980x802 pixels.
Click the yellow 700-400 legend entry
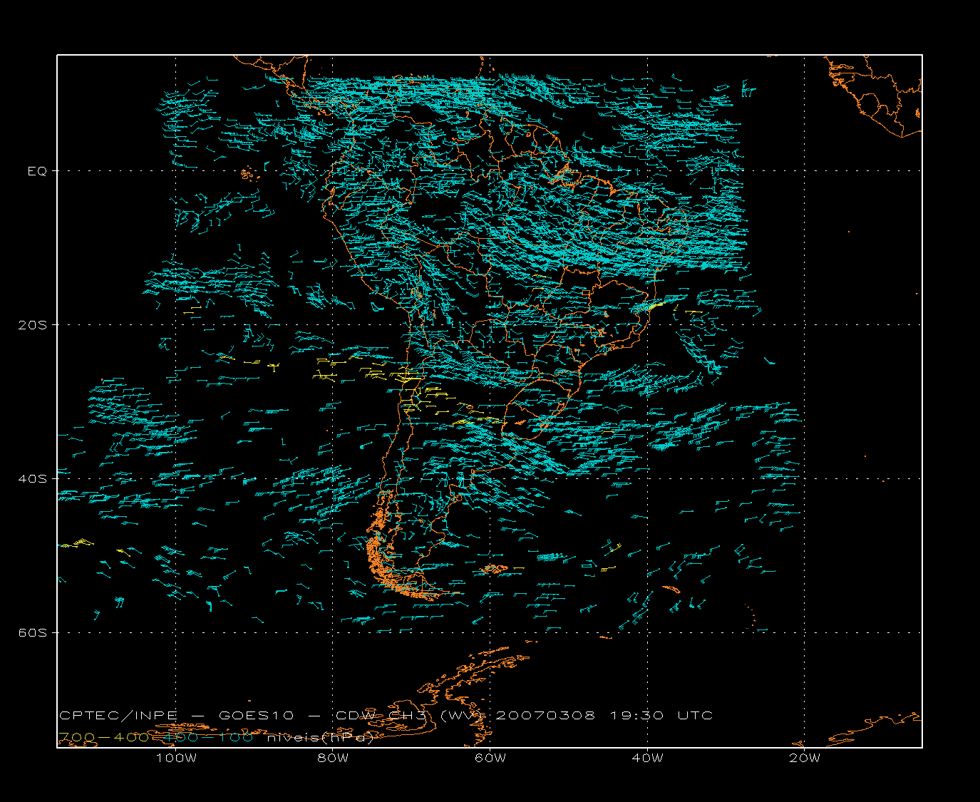click(x=104, y=737)
